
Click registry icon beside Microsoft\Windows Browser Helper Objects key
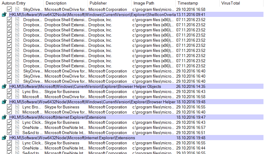(x=4, y=86)
